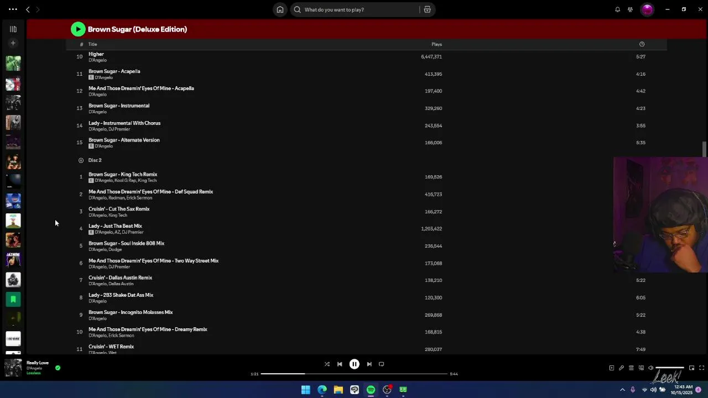Launch Microsoft Edge from the taskbar

point(322,390)
